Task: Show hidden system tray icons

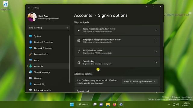Action: 169,104
